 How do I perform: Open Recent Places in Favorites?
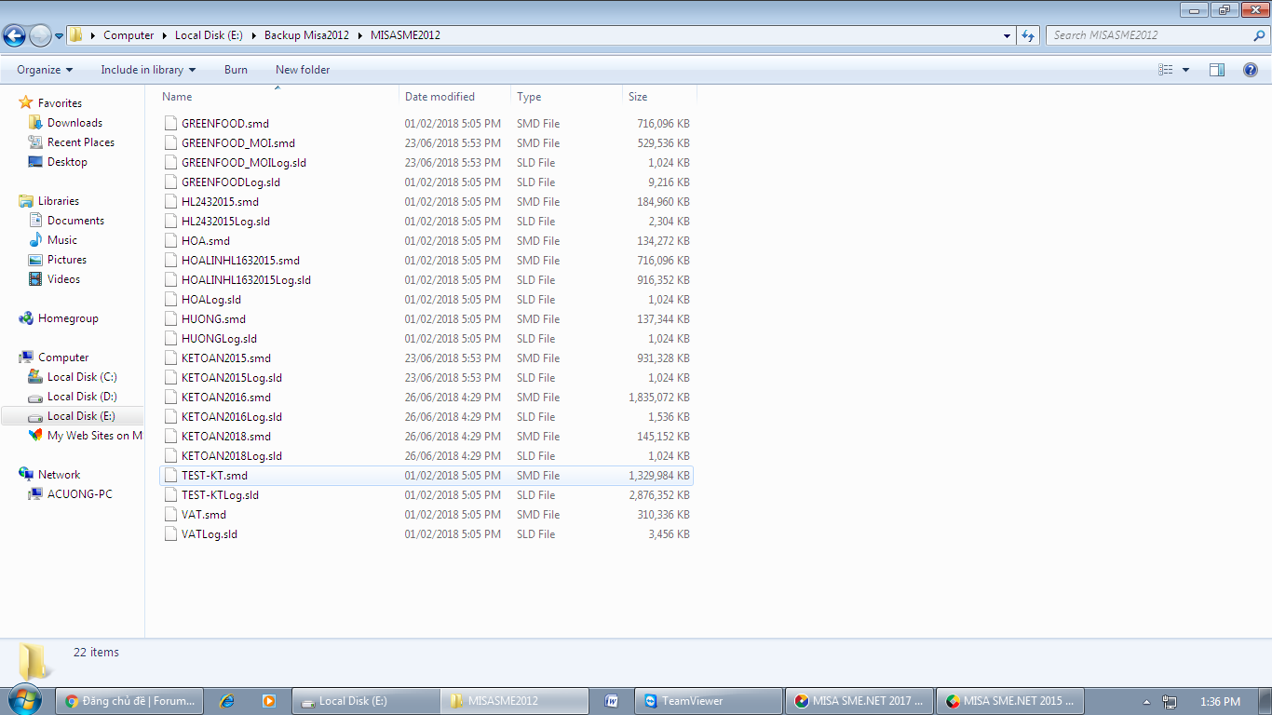point(81,142)
